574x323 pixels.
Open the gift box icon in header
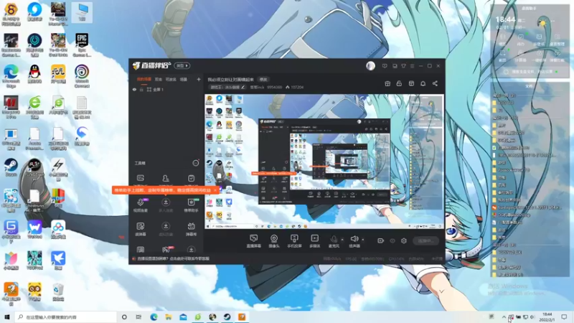(387, 83)
